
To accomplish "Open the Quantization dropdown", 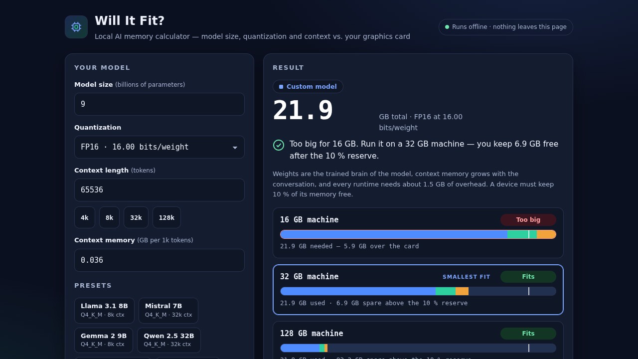I will tap(159, 147).
